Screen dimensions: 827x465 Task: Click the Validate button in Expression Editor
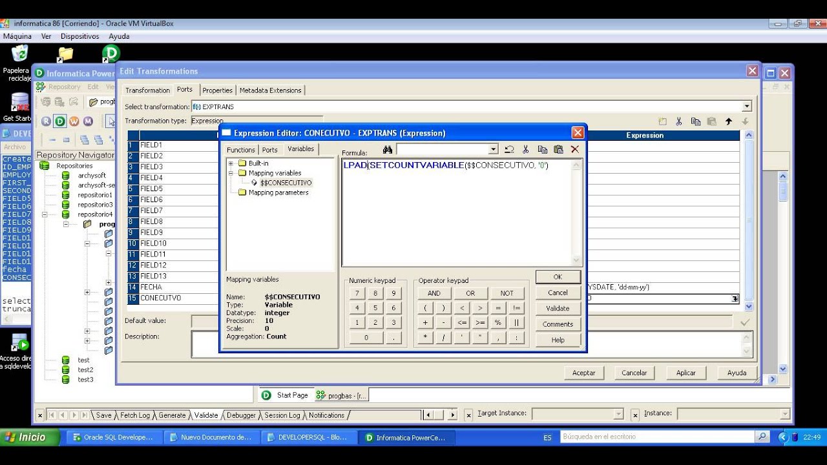pyautogui.click(x=558, y=308)
